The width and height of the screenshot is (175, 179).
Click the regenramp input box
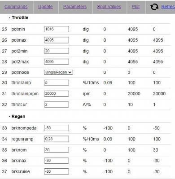pyautogui.click(x=57, y=139)
